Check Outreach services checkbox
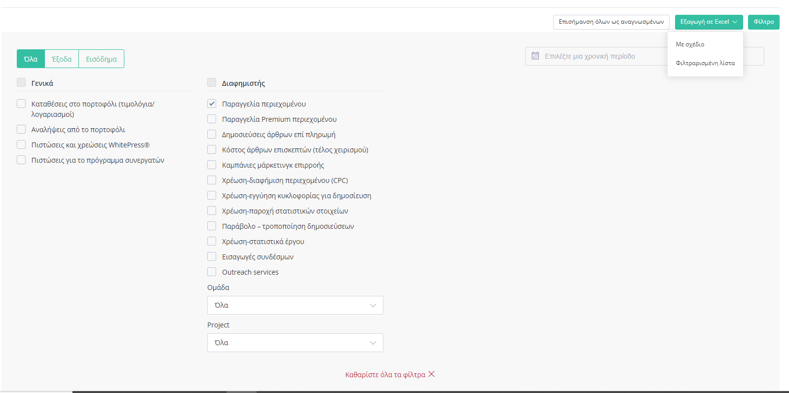This screenshot has width=789, height=393. tap(212, 272)
